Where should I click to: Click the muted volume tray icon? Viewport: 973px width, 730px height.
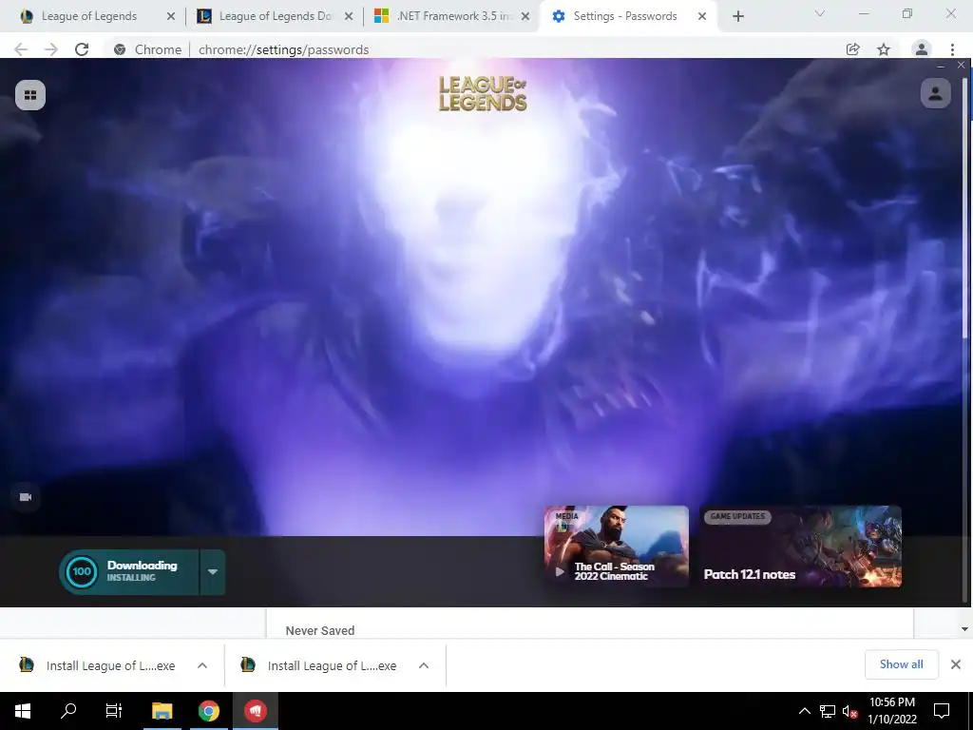[x=849, y=711]
